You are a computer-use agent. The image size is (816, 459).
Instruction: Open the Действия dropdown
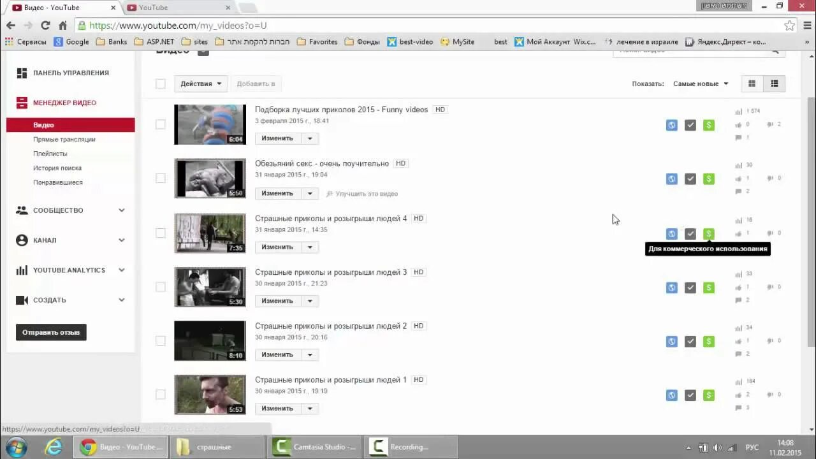coord(201,84)
